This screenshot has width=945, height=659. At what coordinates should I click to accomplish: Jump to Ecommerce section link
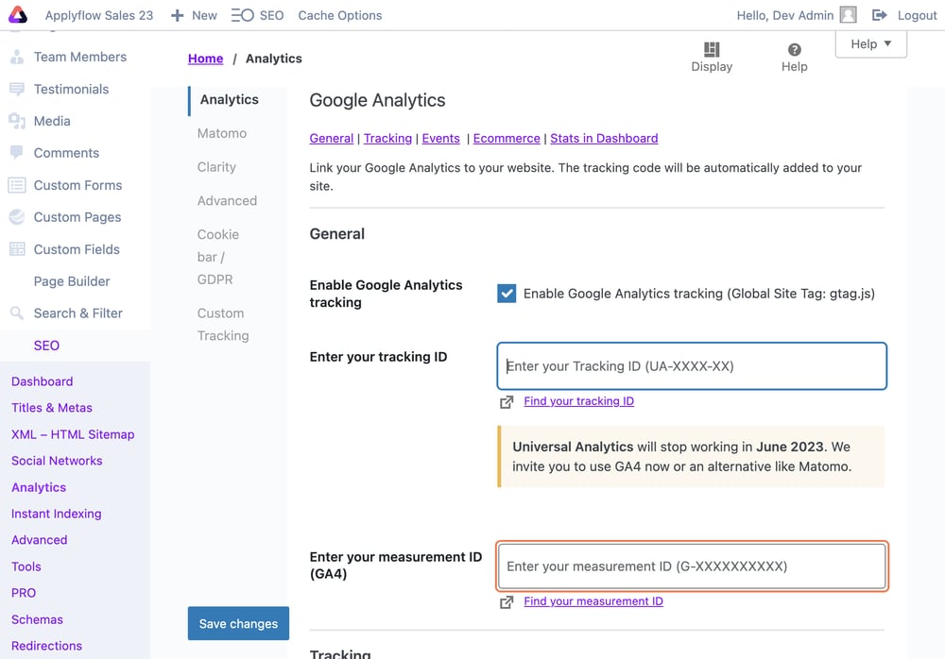point(507,138)
